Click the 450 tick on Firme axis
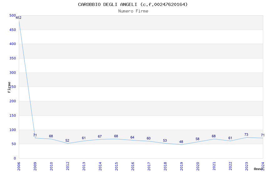Viewport: 266px width, 172px height. [13, 30]
